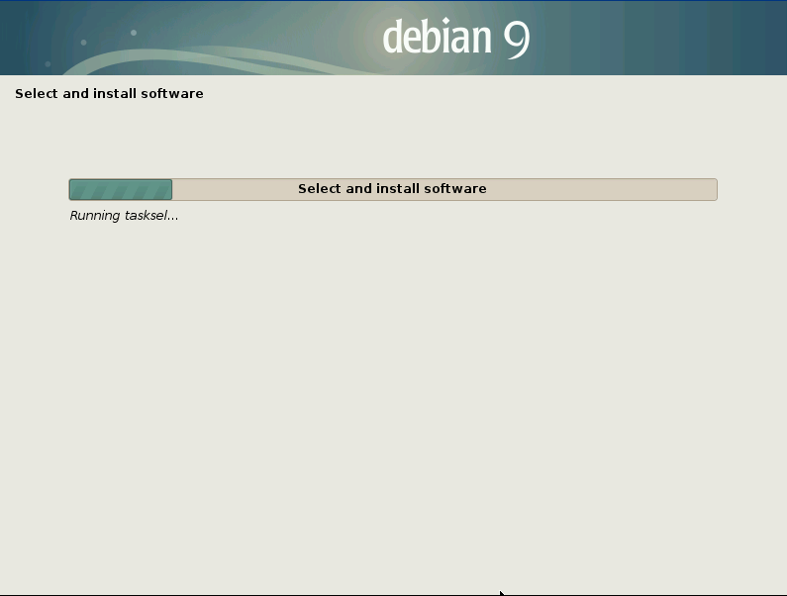Click the debian 9 logo in banner
787x596 pixels.
tap(455, 38)
